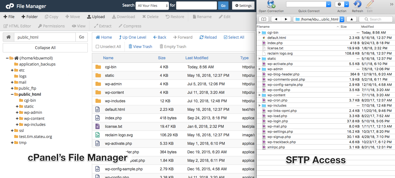Expand the ssl folder in tree
The height and width of the screenshot is (178, 395).
coord(12,131)
